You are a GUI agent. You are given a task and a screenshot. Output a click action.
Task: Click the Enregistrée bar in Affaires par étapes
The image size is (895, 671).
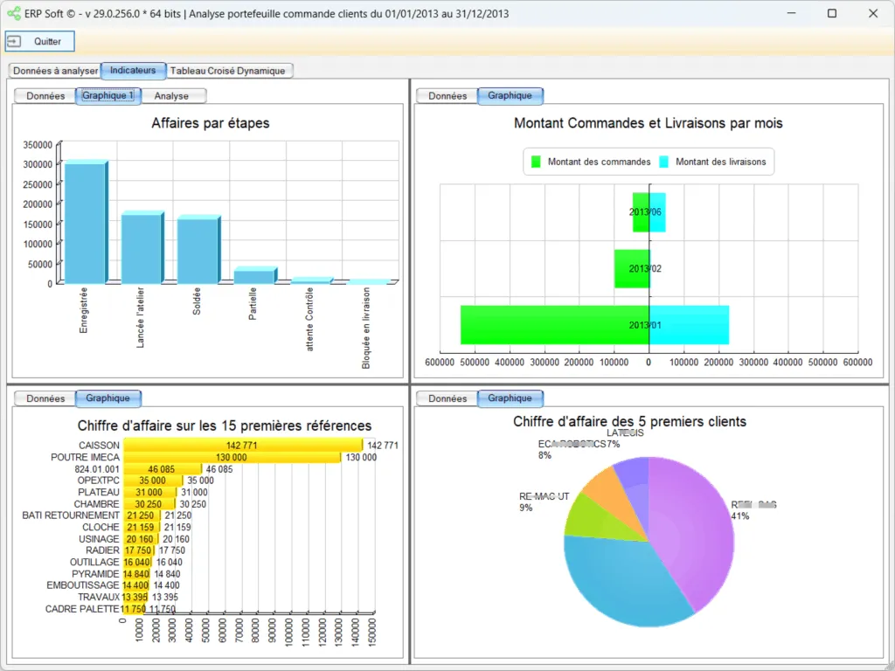84,222
